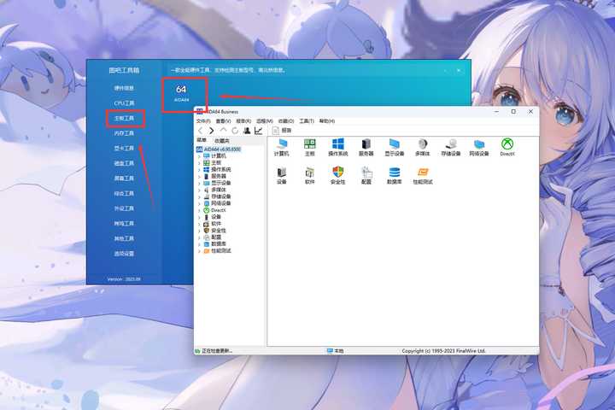Select the AIDA64 root tree item
This screenshot has height=410, width=615.
pyautogui.click(x=219, y=149)
